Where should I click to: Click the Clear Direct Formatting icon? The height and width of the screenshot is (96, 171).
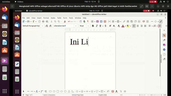119,26
